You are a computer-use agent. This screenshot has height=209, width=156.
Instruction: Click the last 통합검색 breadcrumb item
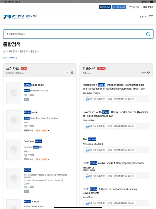35,51
